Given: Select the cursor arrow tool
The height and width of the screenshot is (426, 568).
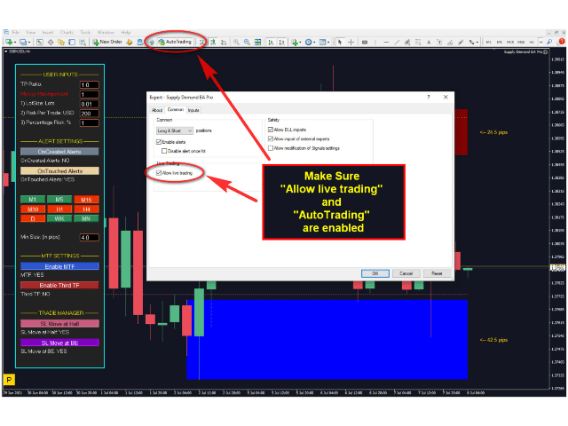Looking at the screenshot, I should (x=340, y=42).
